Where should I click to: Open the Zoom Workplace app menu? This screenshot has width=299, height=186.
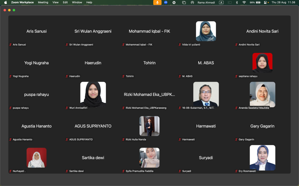22,2
